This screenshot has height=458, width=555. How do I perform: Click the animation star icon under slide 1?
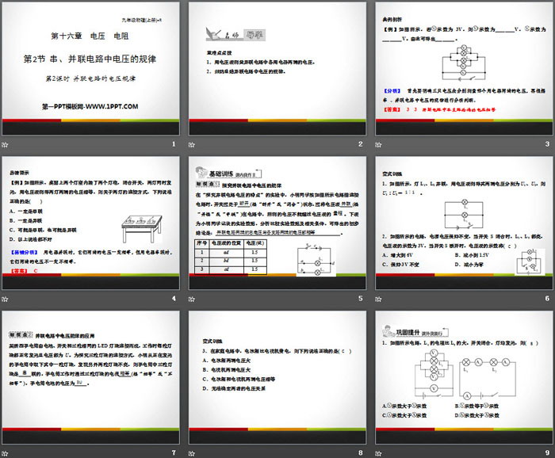coord(5,145)
